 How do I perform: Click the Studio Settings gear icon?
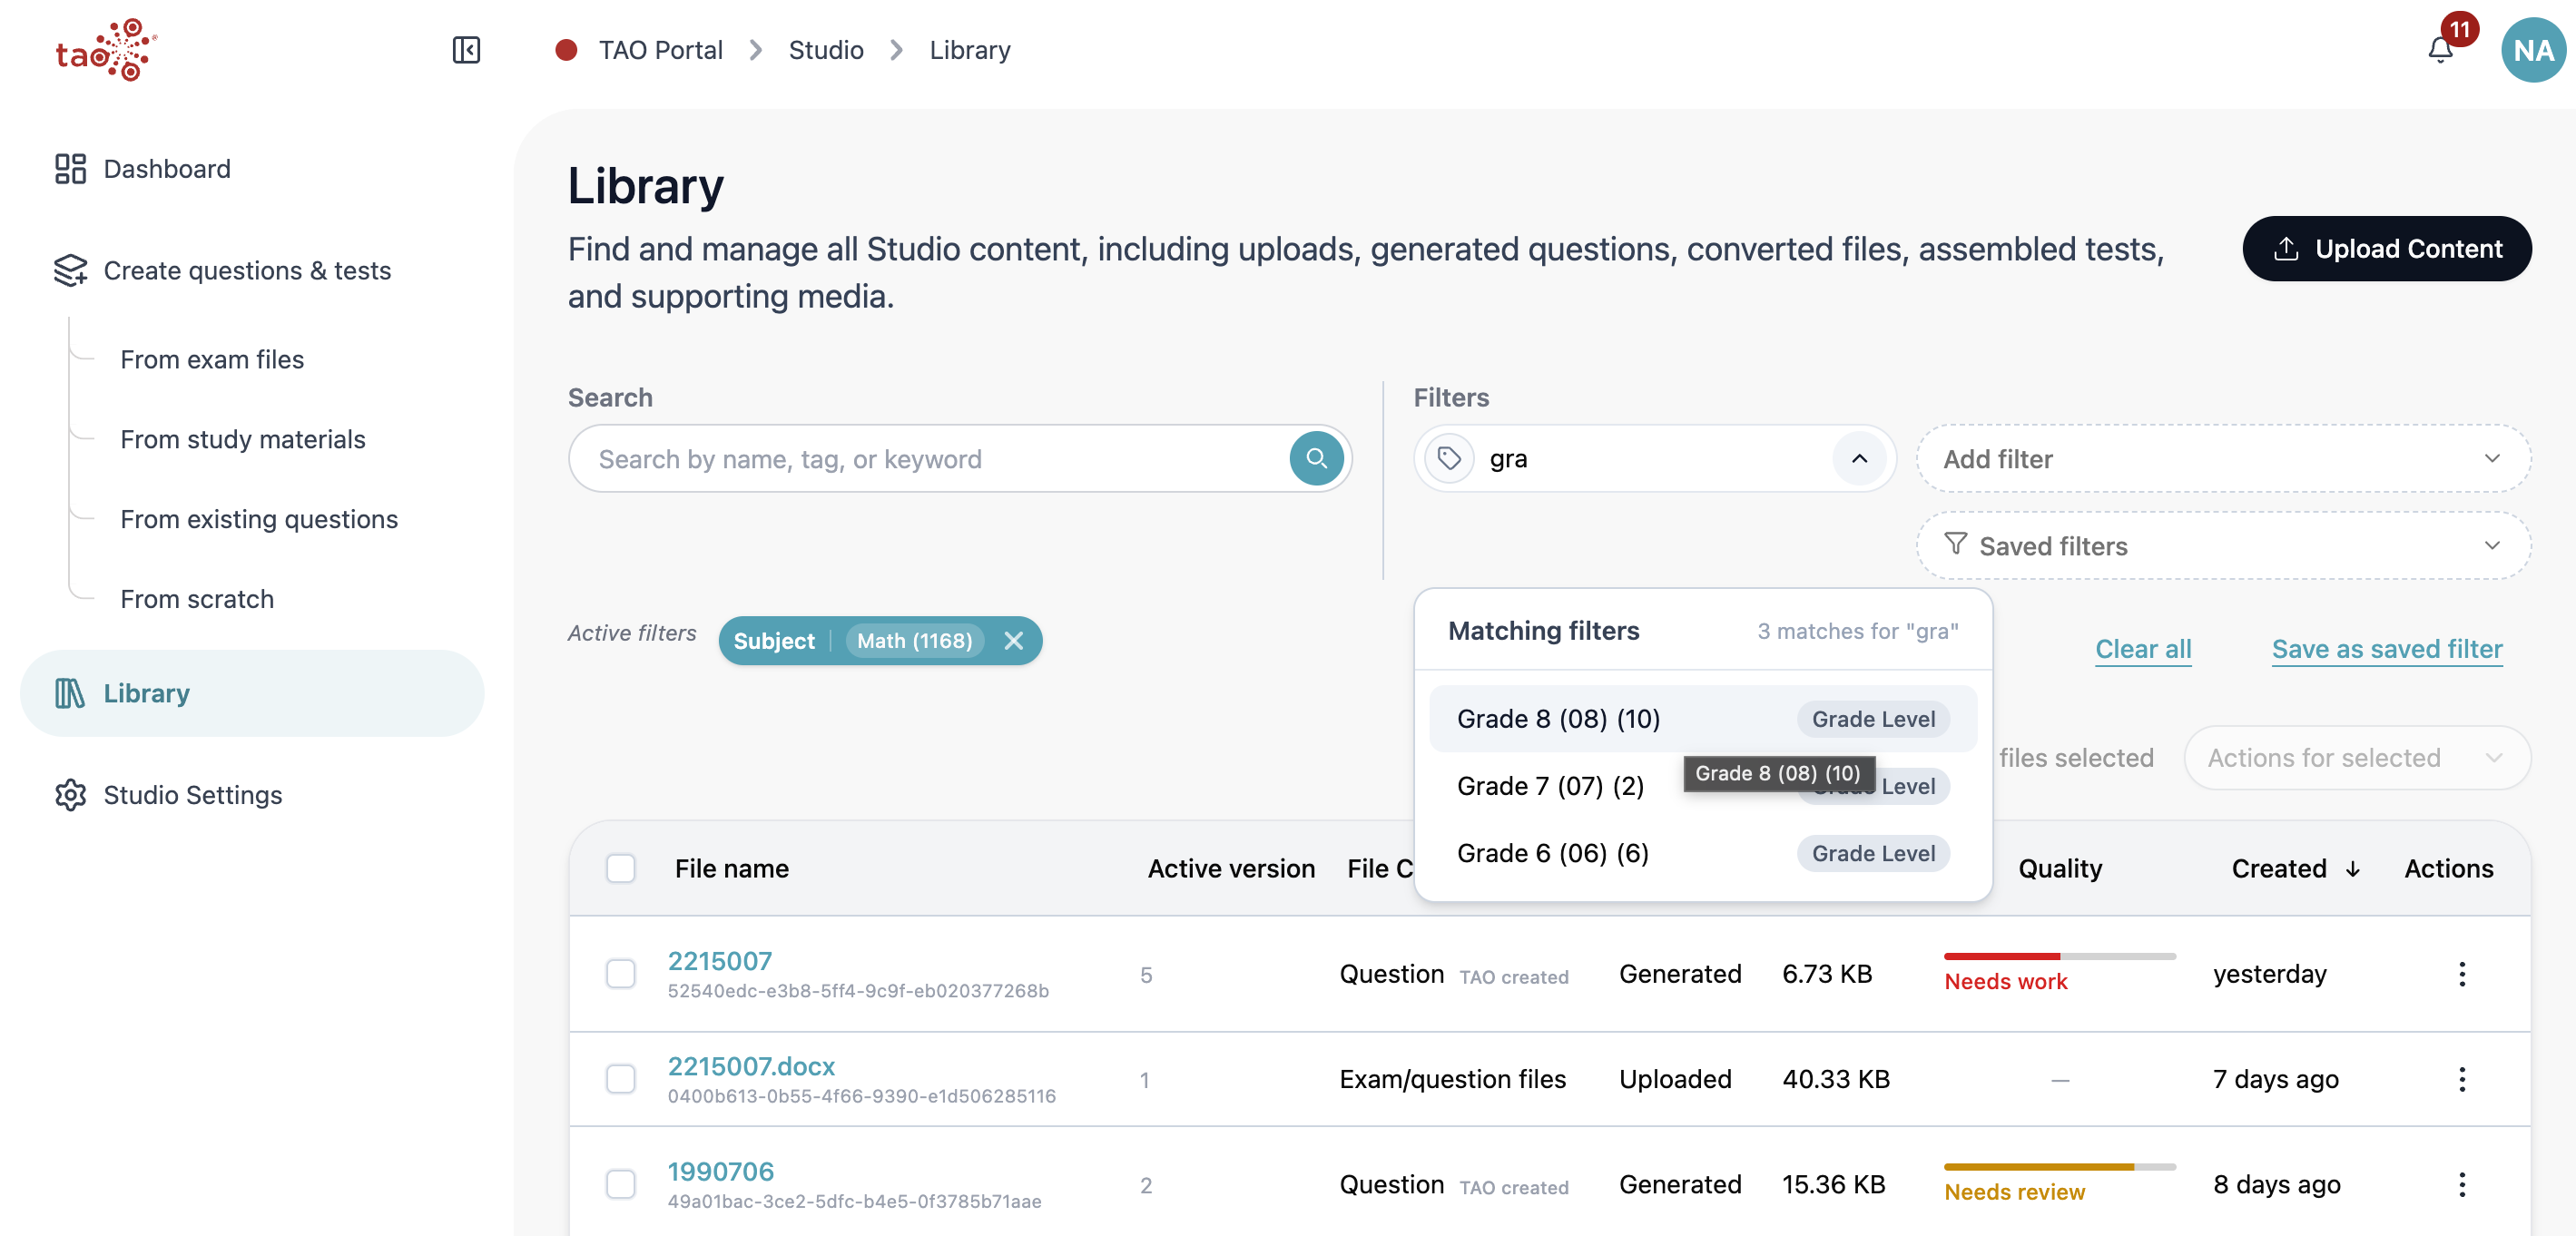click(x=70, y=795)
